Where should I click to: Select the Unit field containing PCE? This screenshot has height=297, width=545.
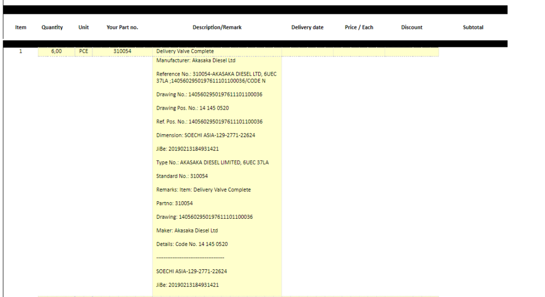(84, 52)
